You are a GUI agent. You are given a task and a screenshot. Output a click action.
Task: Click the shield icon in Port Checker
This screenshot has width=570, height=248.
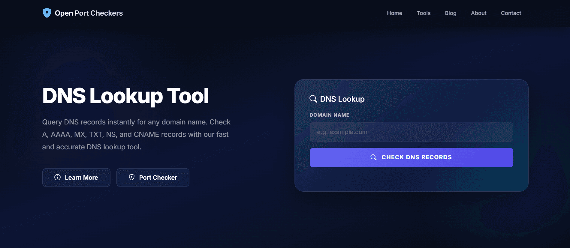(x=131, y=177)
